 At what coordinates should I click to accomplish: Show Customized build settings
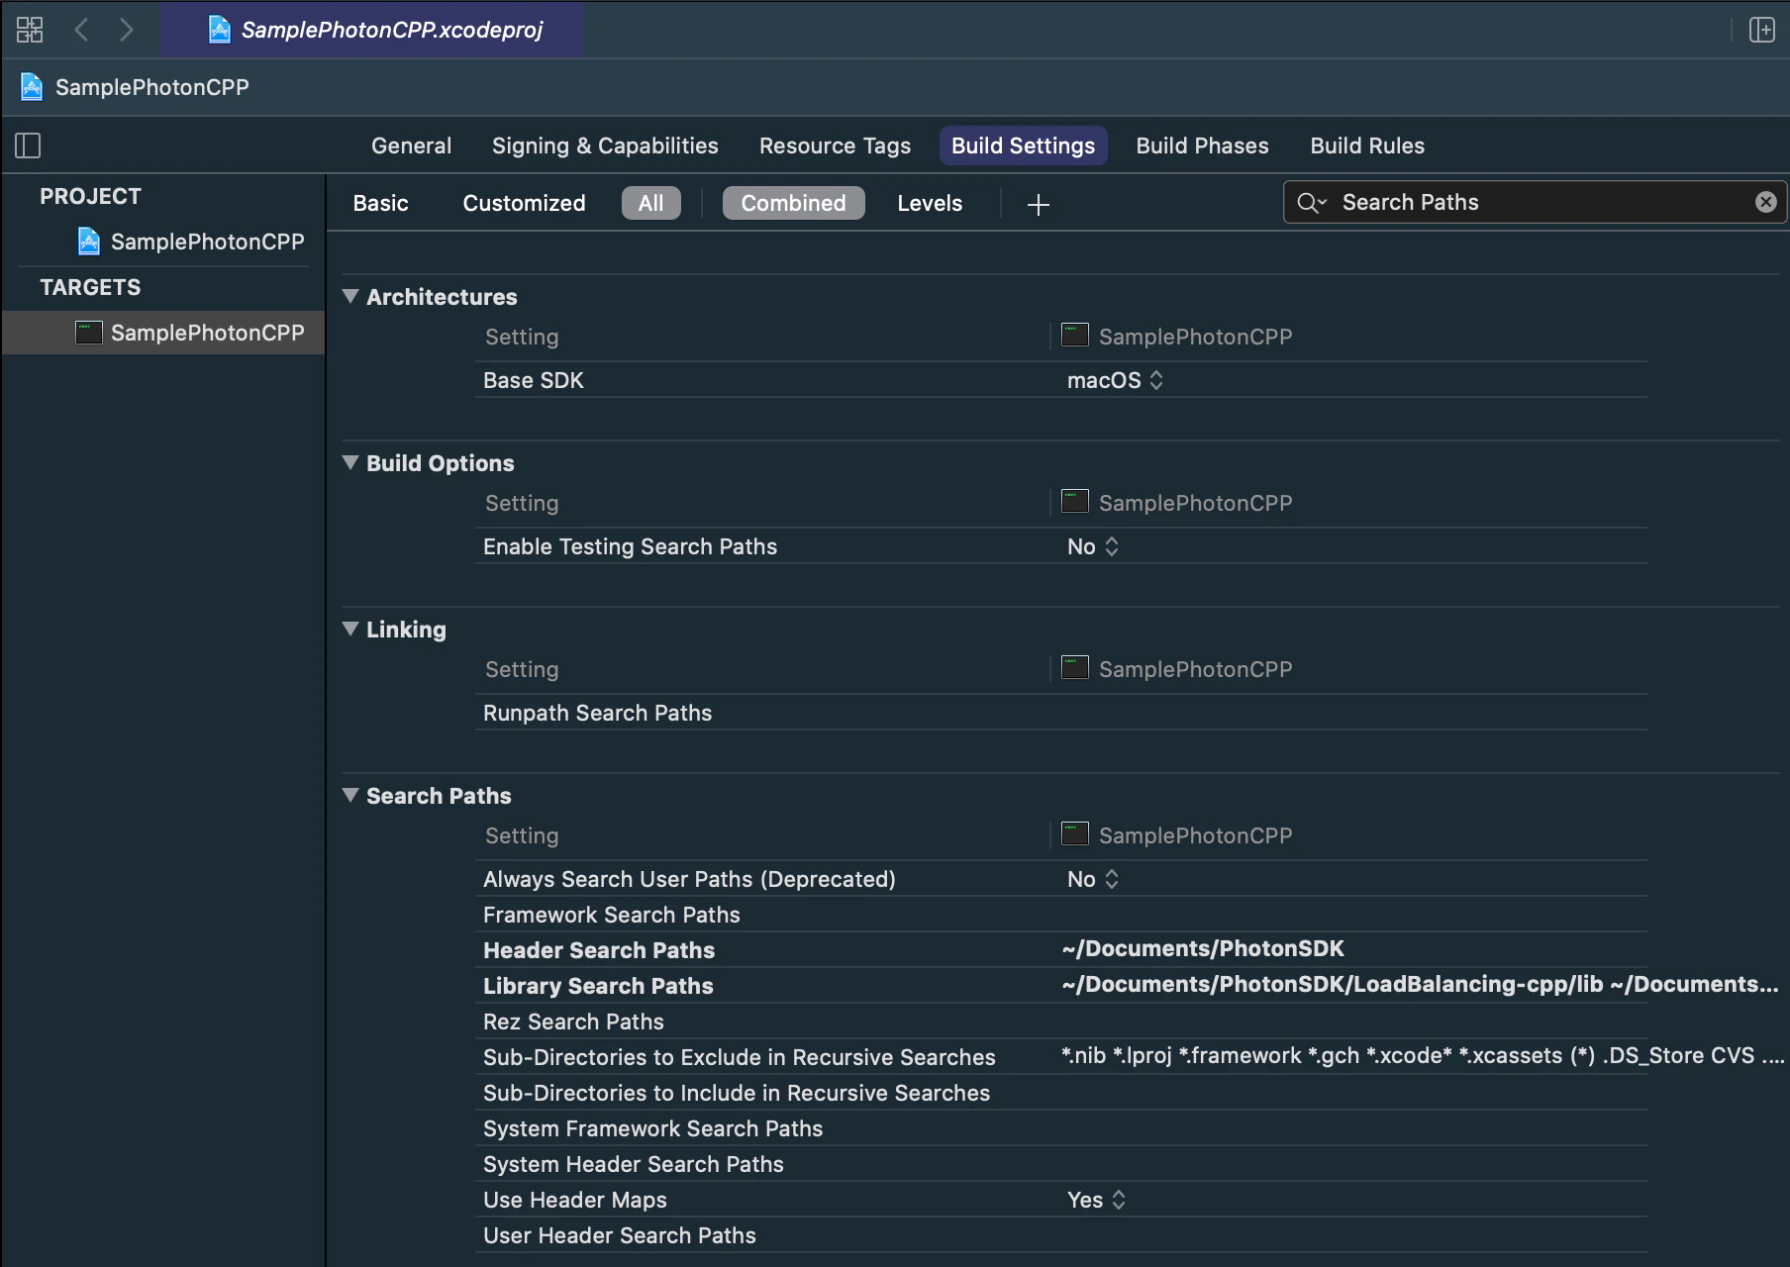[x=525, y=203]
